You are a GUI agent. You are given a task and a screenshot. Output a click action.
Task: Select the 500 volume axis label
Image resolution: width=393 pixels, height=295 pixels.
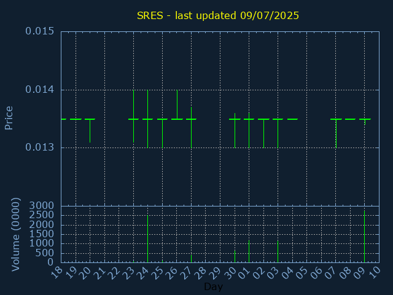click(x=44, y=253)
